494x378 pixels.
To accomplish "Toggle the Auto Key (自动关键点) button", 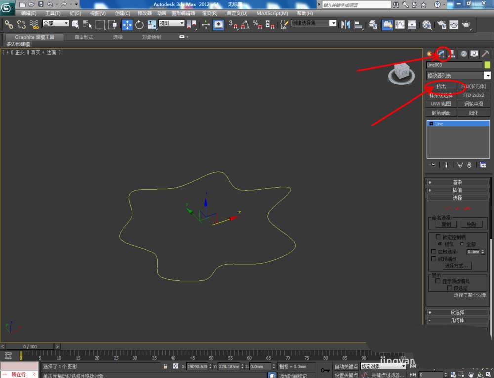I will 346,366.
